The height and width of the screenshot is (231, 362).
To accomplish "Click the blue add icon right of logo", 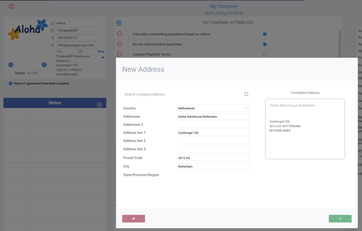I will 44,65.
